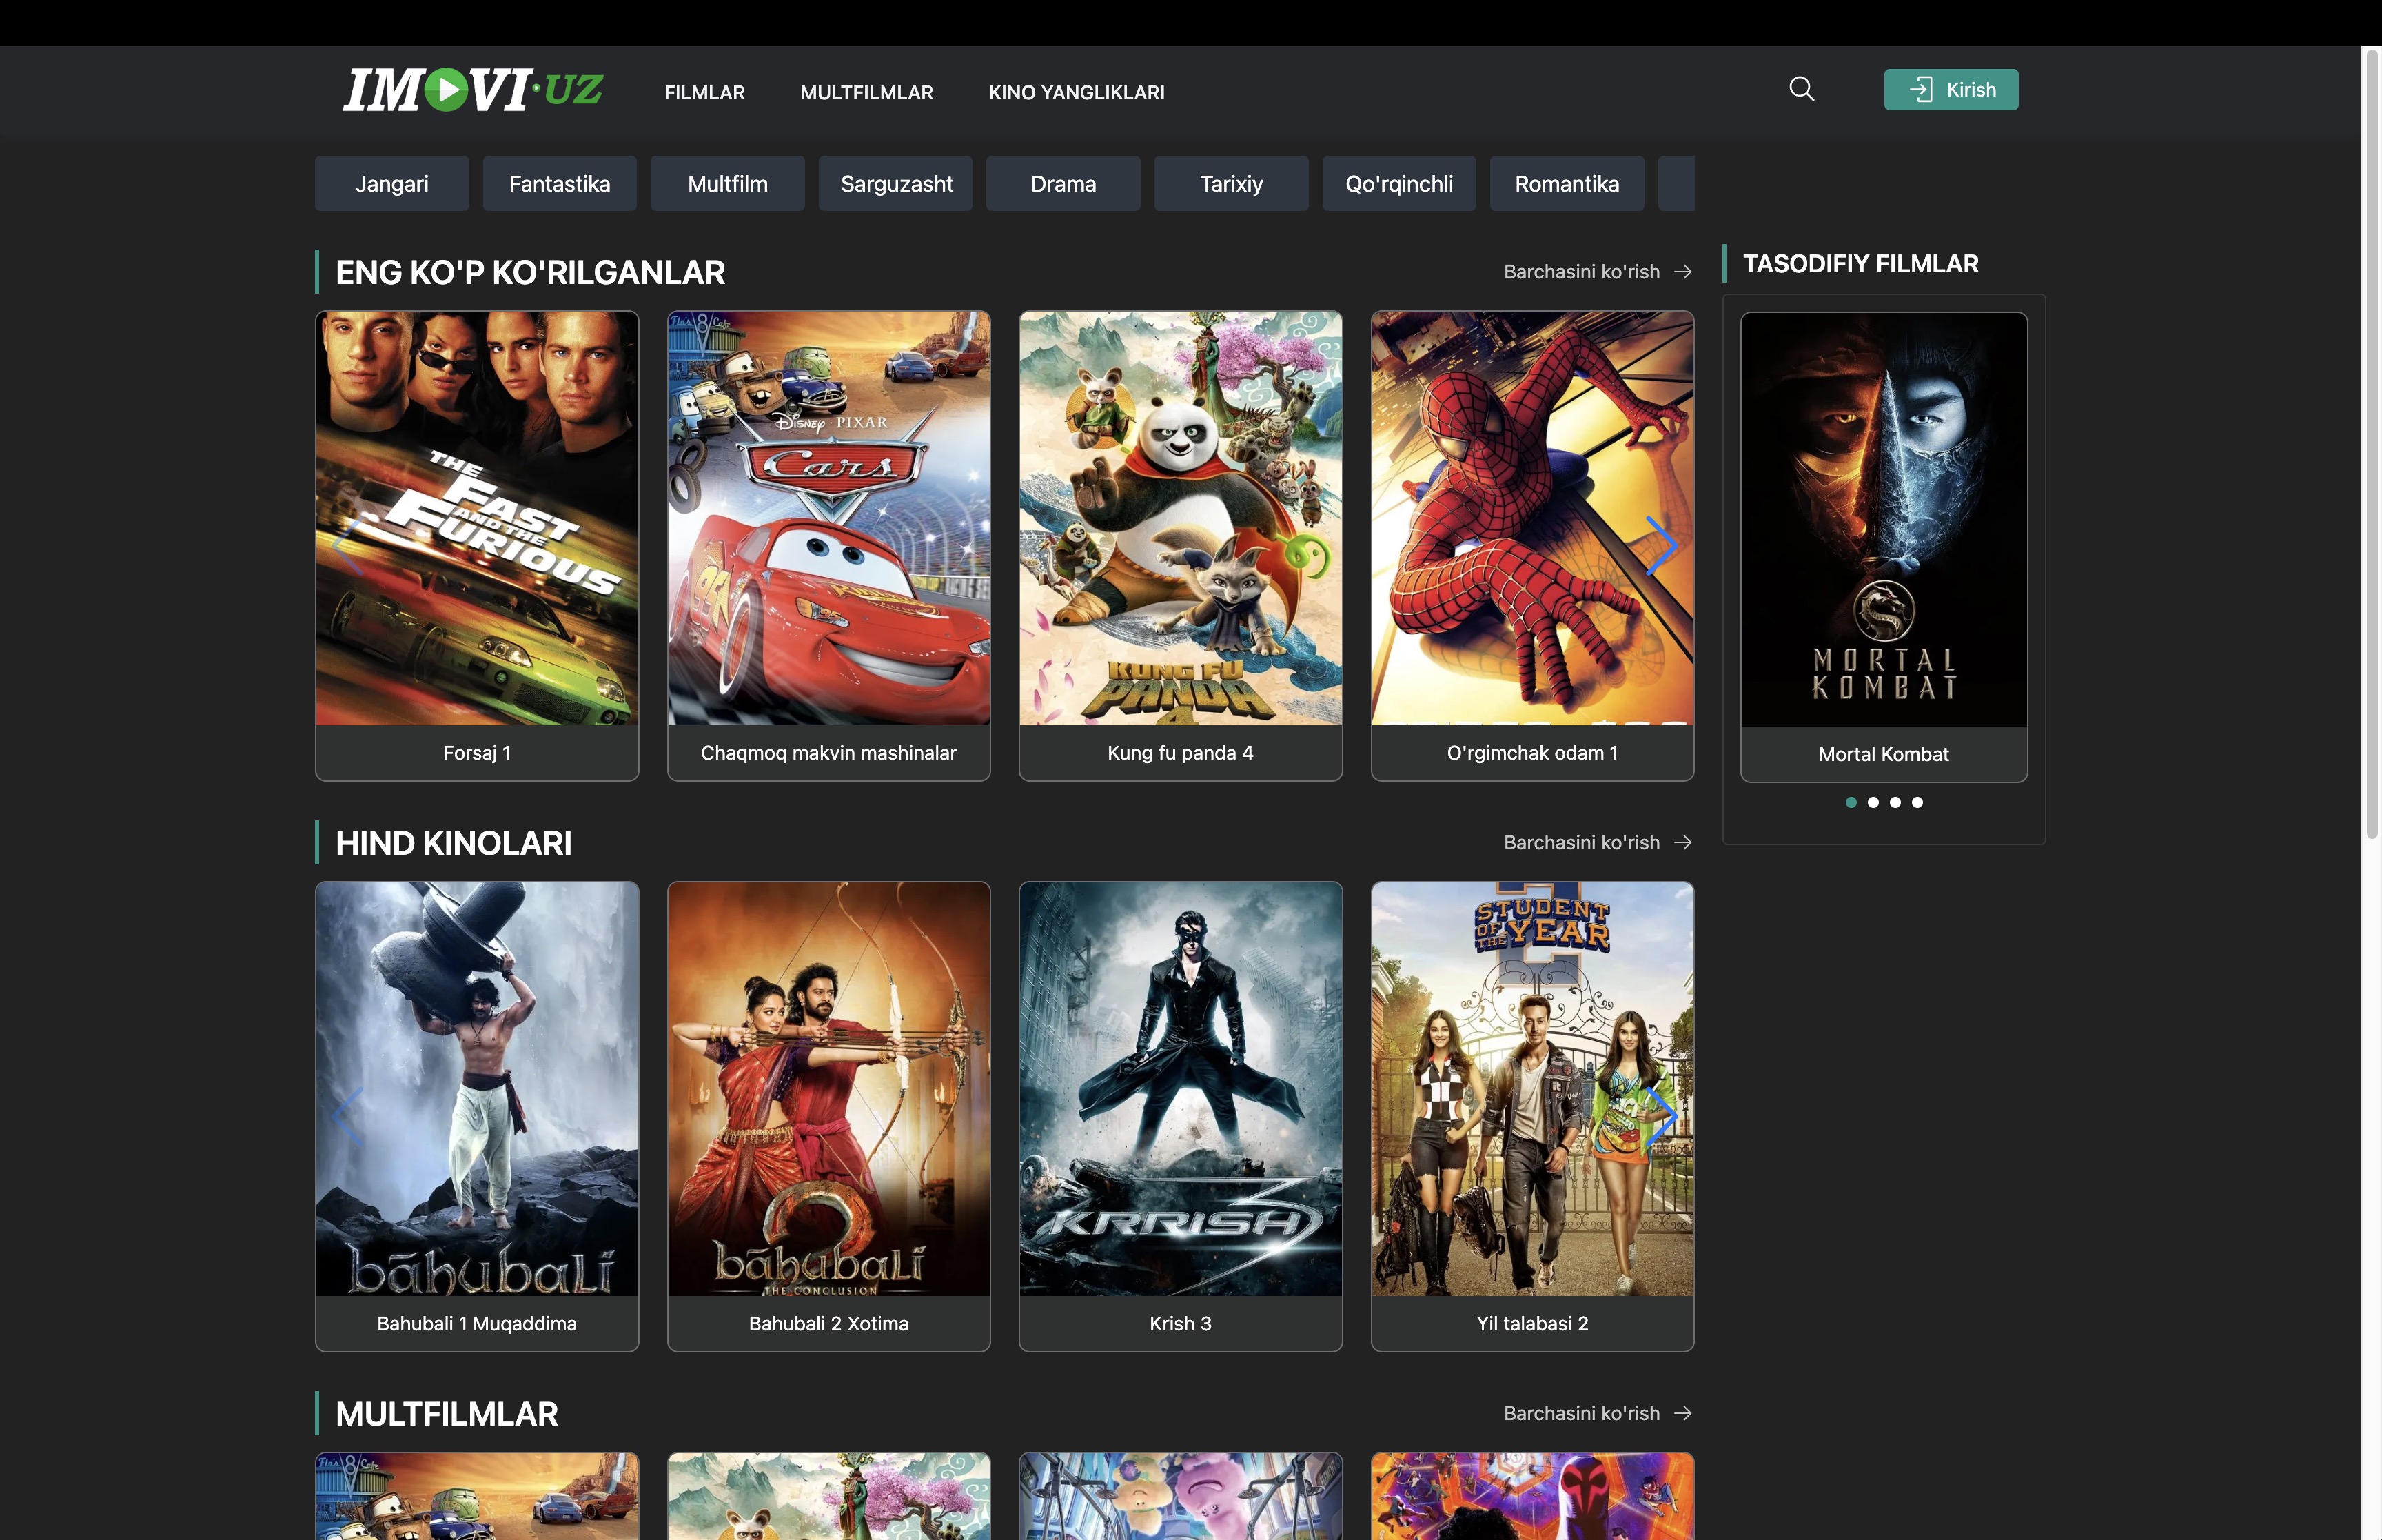Select third dot of random films slider
This screenshot has height=1540, width=2382.
[1895, 802]
